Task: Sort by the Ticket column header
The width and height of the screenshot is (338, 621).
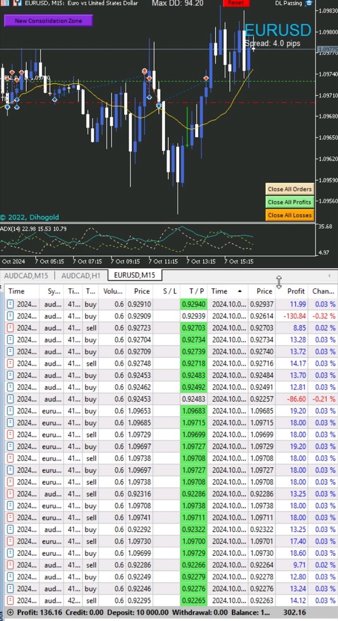Action: [x=73, y=291]
